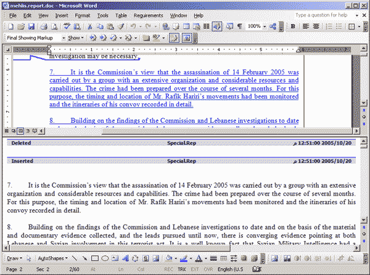
Task: Click the Print Preview icon
Action: (x=55, y=26)
